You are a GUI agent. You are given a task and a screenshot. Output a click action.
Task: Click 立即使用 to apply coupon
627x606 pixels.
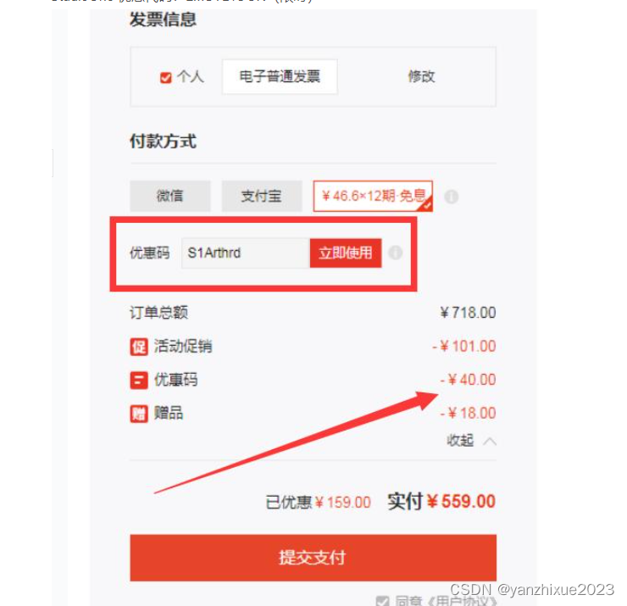346,253
